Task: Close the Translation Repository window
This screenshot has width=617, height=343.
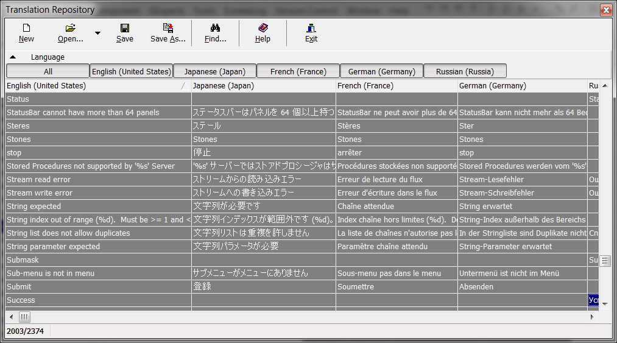Action: tap(606, 10)
